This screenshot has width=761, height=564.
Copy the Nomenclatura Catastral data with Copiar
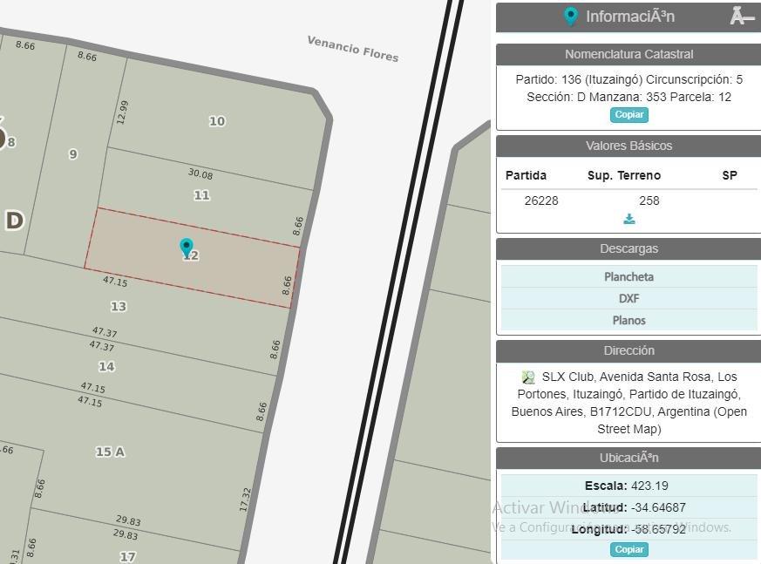(629, 115)
